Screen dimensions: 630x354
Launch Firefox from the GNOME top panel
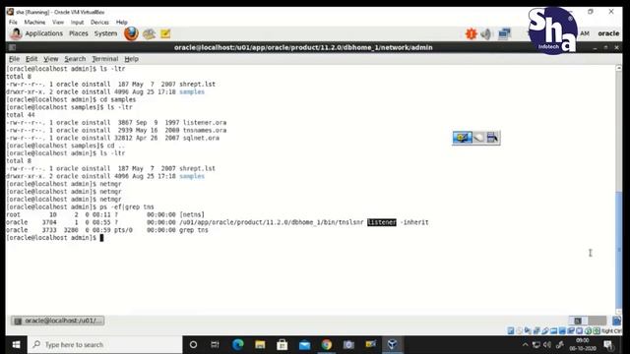131,33
